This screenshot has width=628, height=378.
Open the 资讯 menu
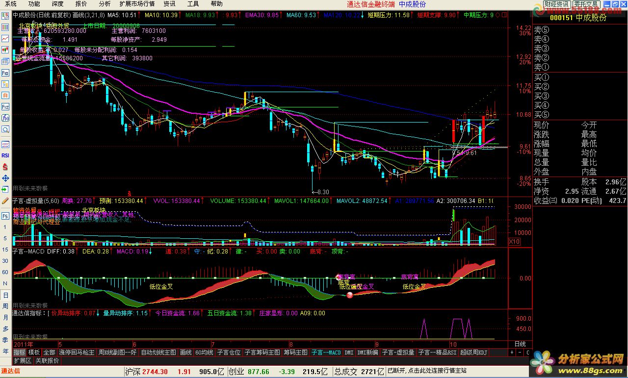pos(170,4)
